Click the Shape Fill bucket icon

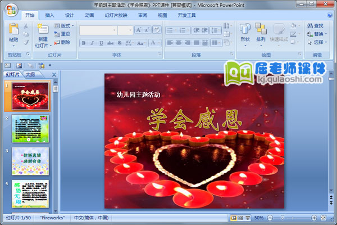tap(294, 26)
